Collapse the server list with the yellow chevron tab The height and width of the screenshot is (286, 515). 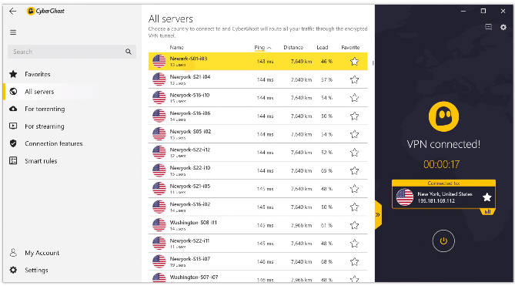pyautogui.click(x=378, y=215)
